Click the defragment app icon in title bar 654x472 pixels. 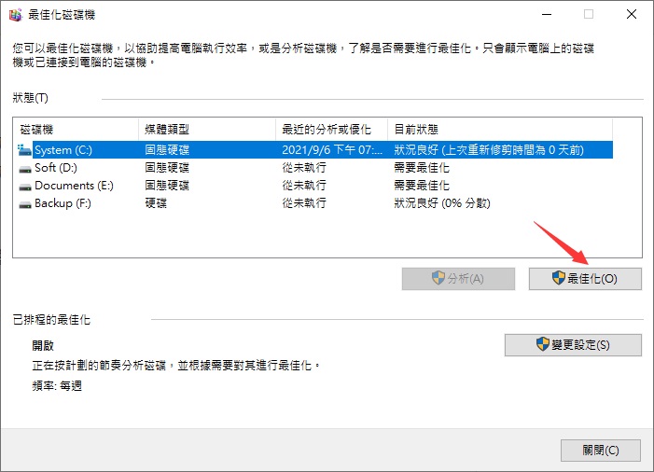pos(15,15)
